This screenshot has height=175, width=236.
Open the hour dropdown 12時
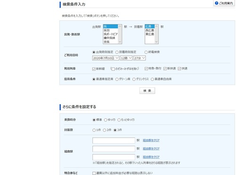click(126, 58)
